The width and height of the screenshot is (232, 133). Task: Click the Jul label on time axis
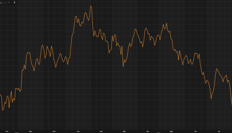coord(219,131)
